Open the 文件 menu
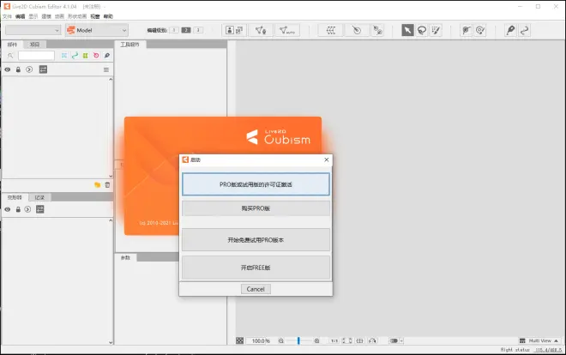 pos(7,16)
